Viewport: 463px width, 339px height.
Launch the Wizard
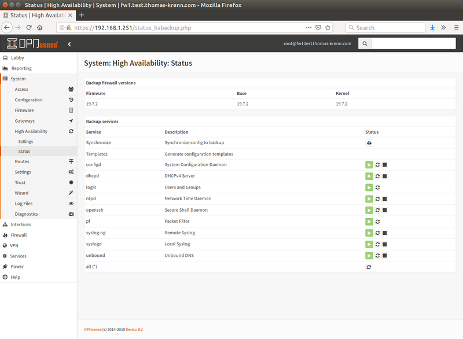39,193
